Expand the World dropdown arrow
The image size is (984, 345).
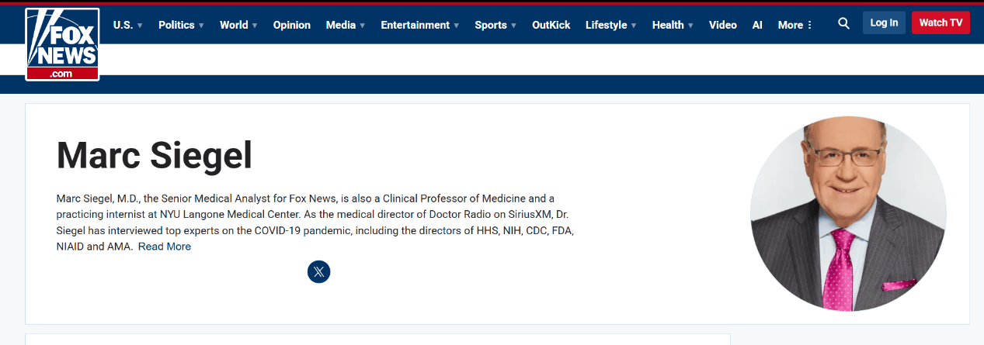tap(255, 26)
